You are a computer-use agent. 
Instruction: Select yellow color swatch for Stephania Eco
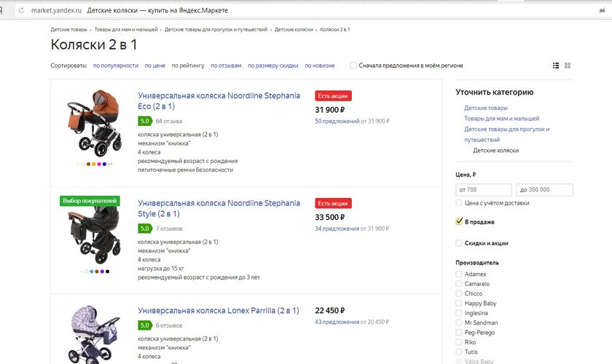point(94,165)
